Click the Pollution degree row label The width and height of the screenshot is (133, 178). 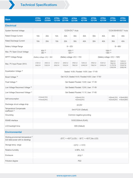pos(12,161)
